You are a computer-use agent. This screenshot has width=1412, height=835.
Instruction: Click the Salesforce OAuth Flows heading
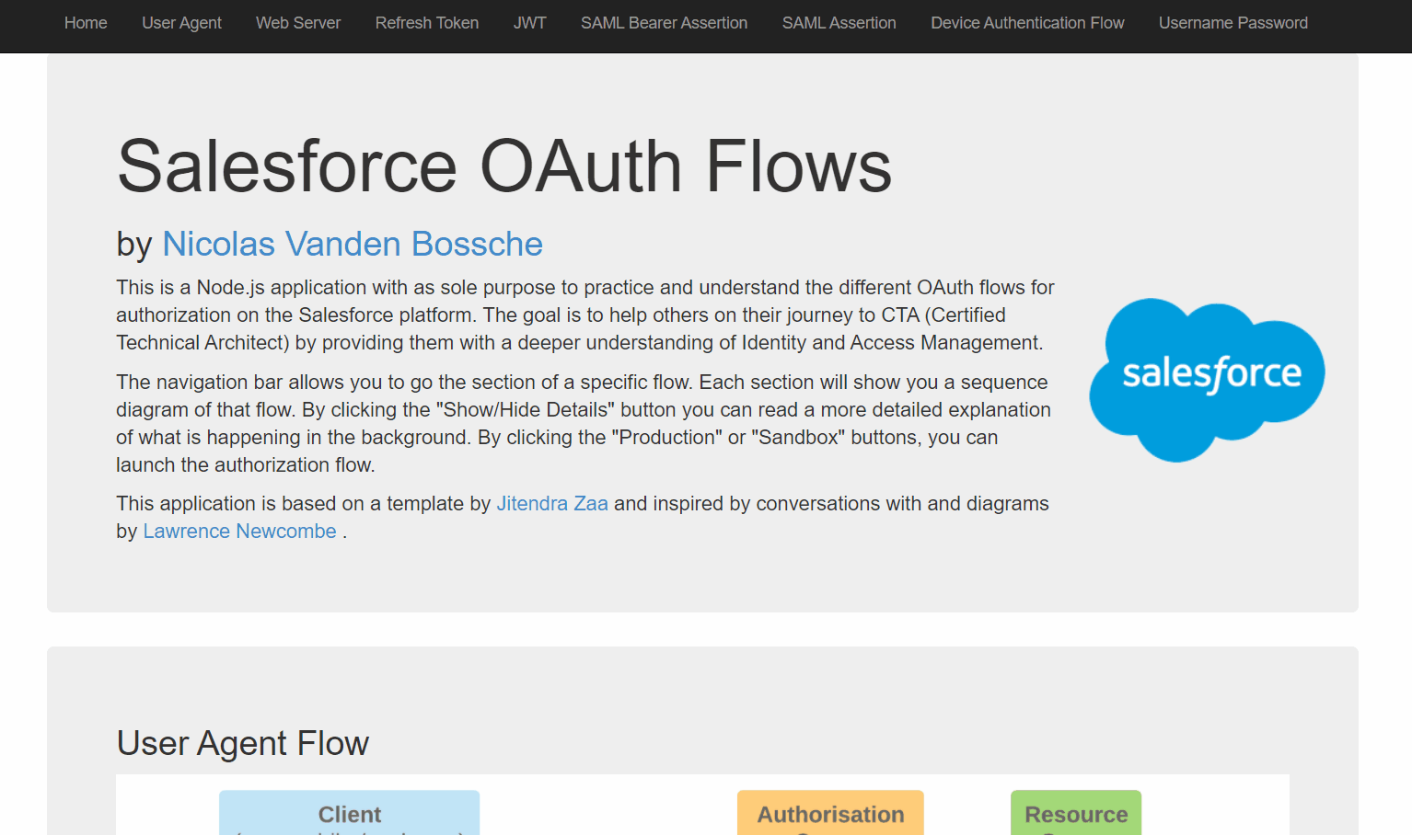[x=504, y=166]
